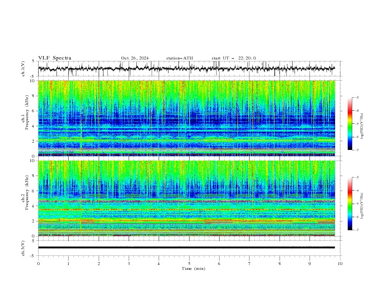Click the ch.2 colorbar "log(PSD)(V²/Hz)" label

pyautogui.click(x=362, y=206)
